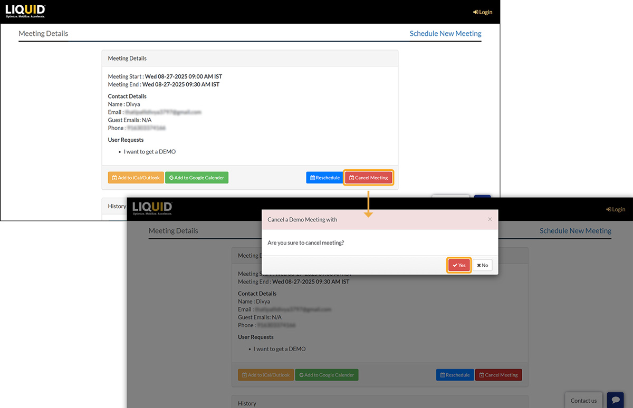Click Contact us button
Image resolution: width=633 pixels, height=408 pixels.
[x=583, y=401]
